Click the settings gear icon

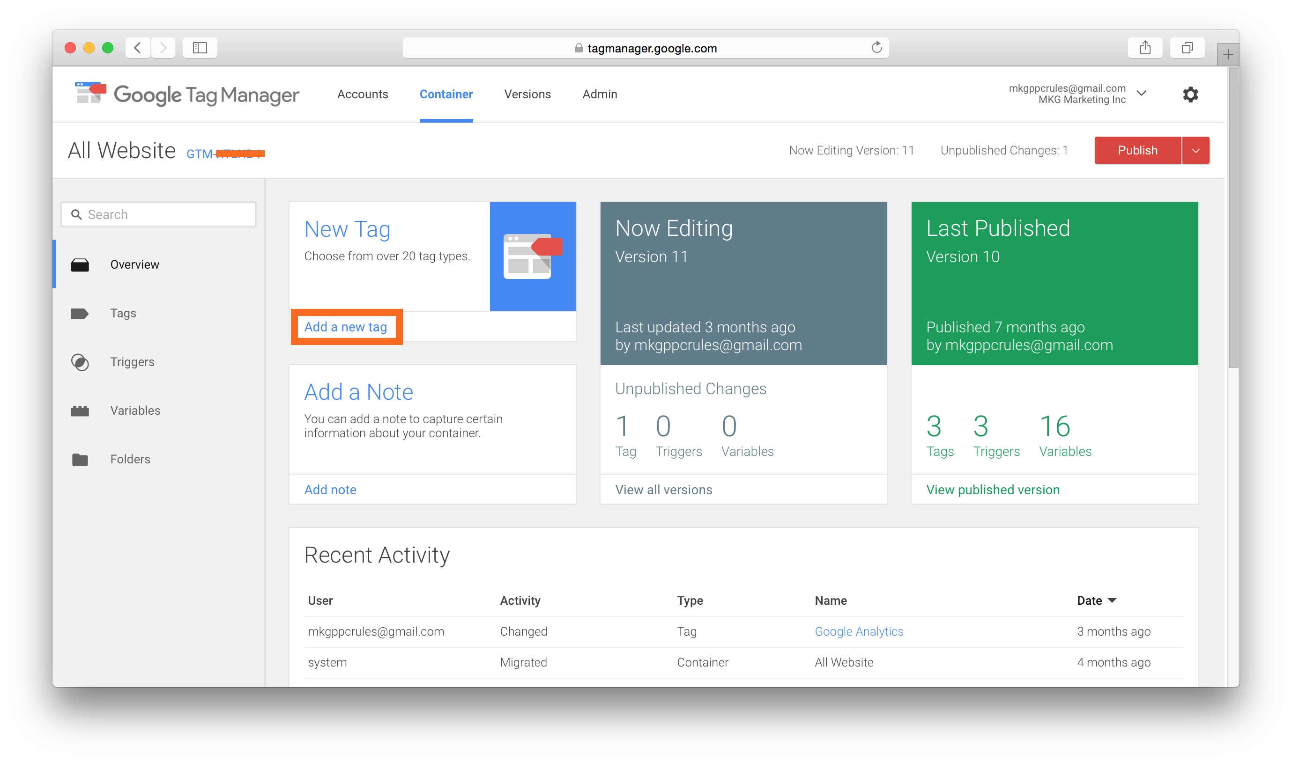(1190, 95)
